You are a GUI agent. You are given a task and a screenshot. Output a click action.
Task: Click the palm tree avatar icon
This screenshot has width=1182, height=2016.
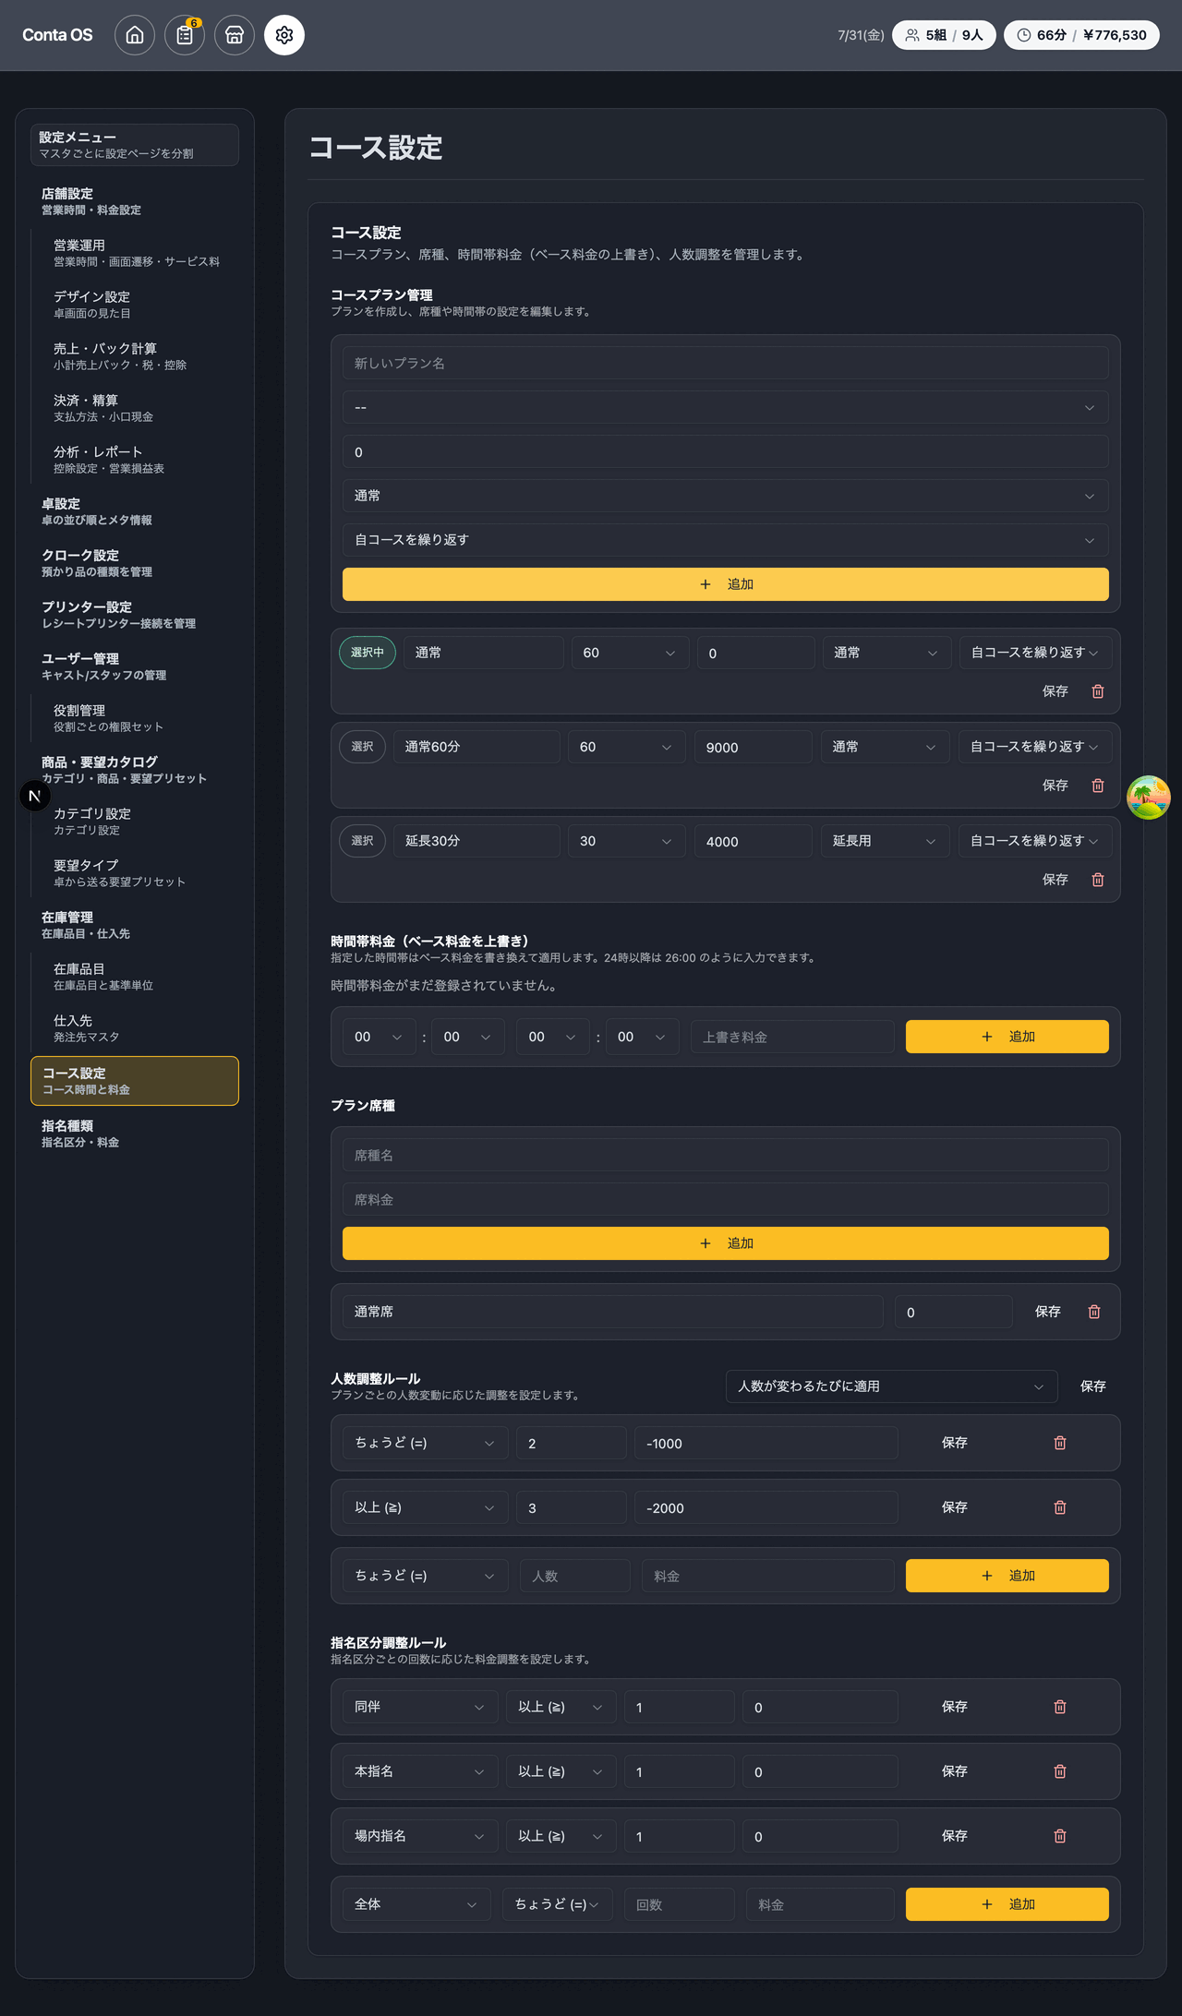[x=1149, y=797]
